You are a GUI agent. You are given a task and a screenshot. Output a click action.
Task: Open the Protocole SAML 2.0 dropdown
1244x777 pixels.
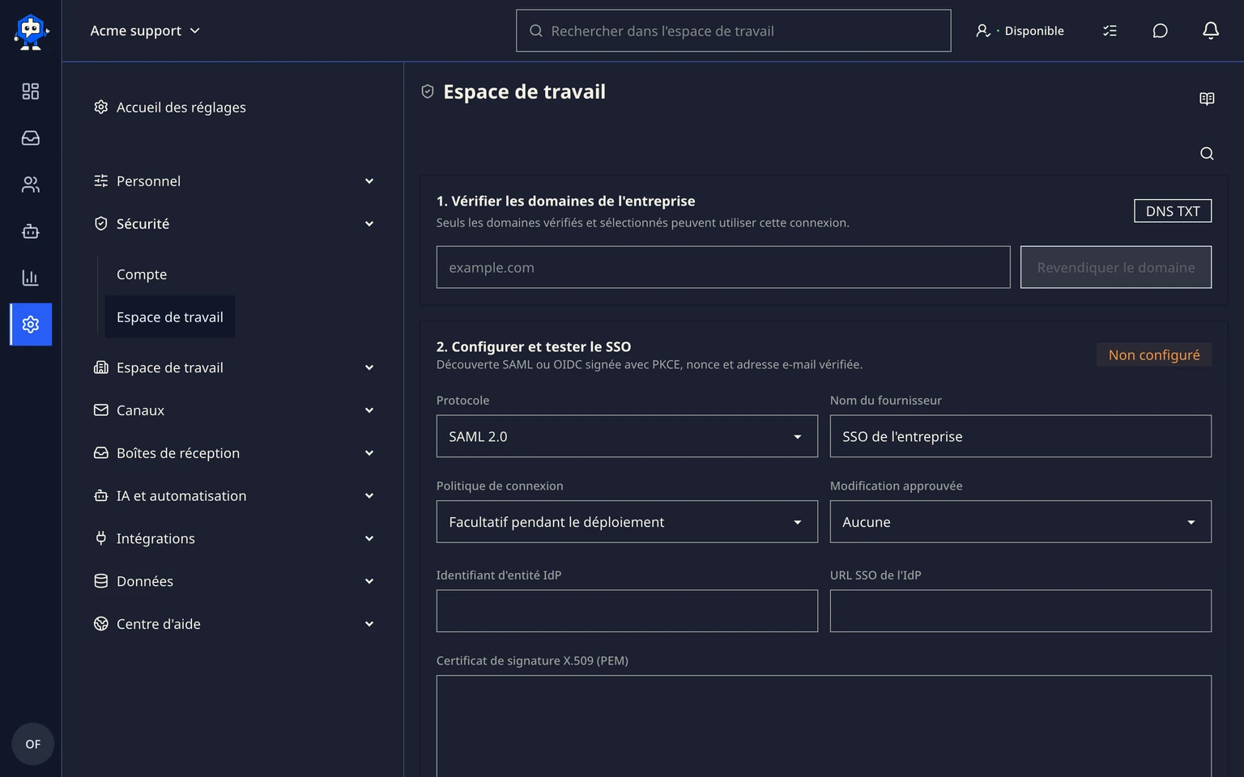click(x=627, y=436)
